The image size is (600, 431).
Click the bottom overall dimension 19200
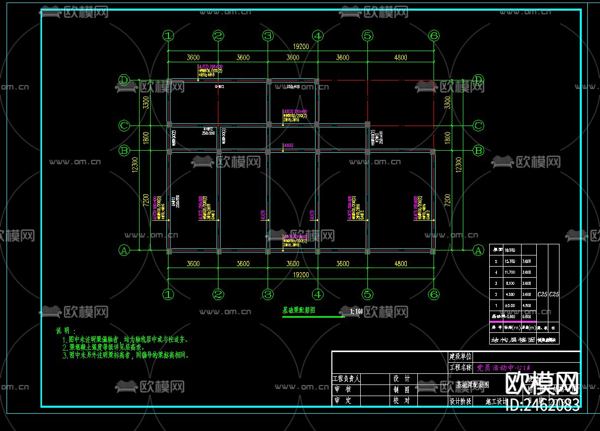point(301,275)
